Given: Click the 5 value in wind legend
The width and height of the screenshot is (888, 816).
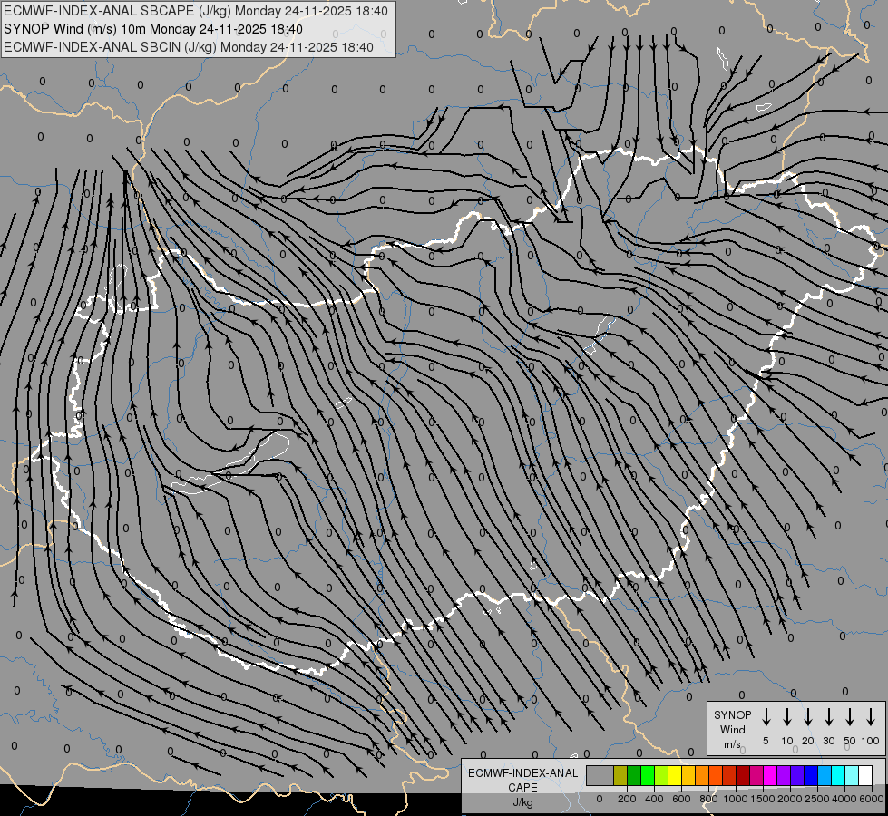Looking at the screenshot, I should [766, 741].
